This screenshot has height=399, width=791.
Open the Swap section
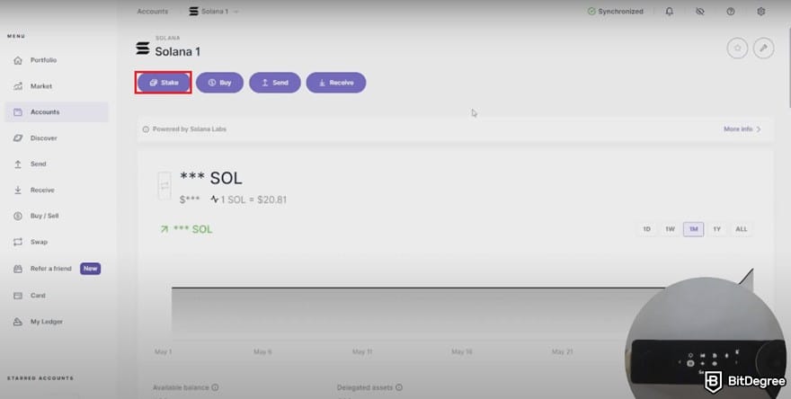point(39,242)
